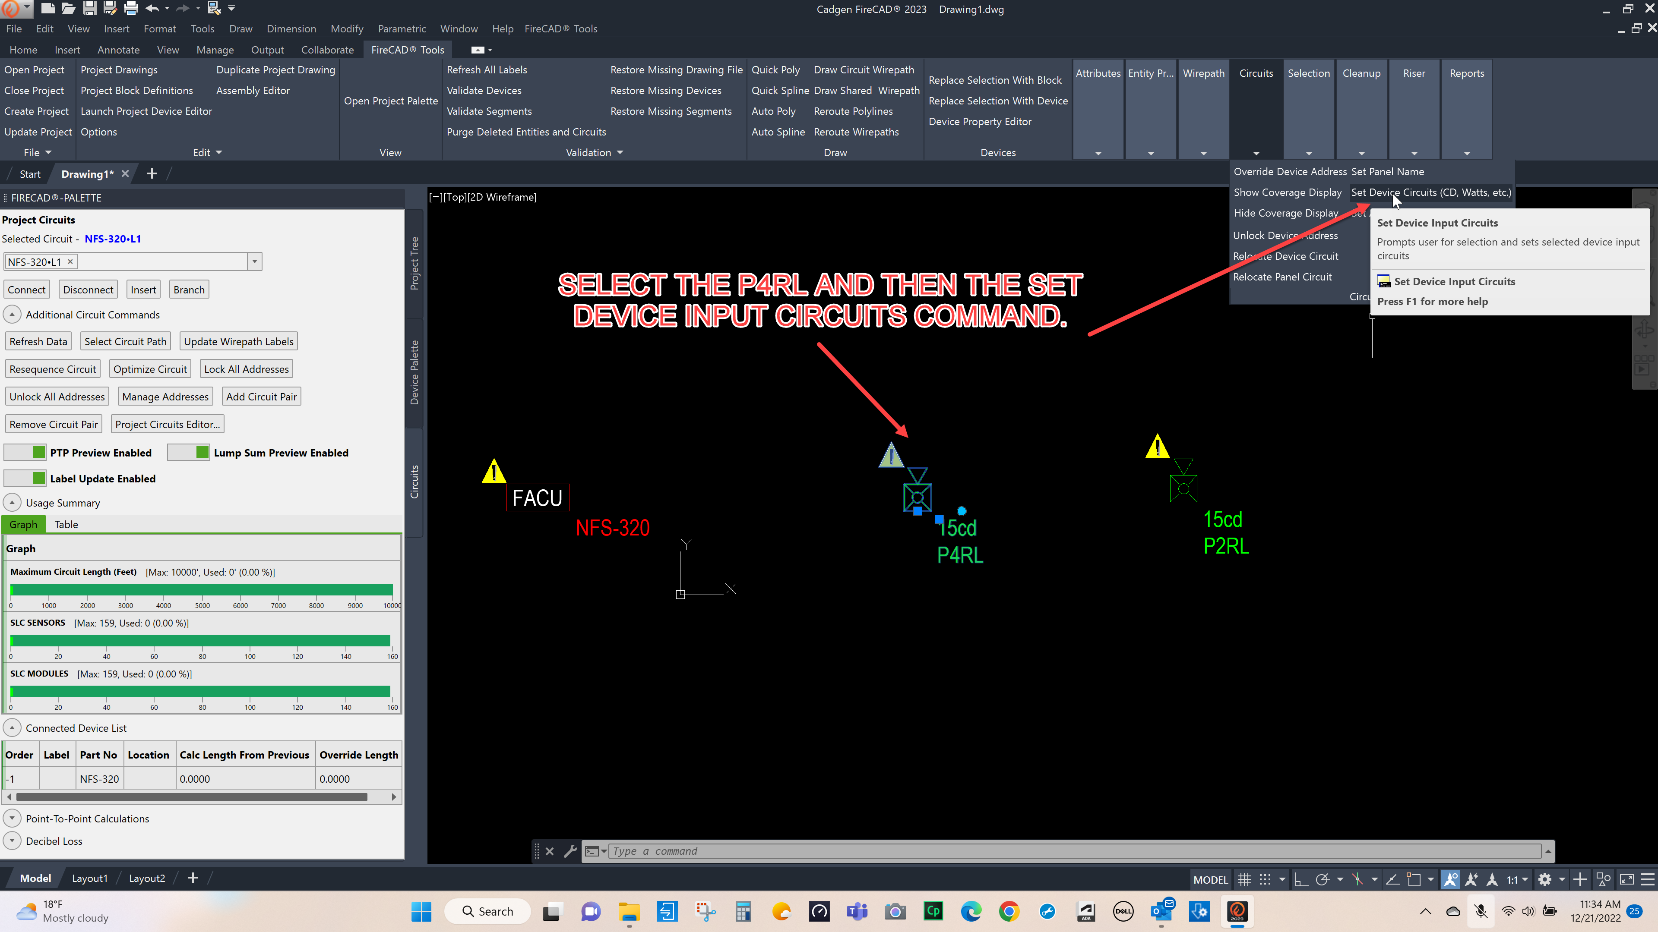This screenshot has height=932, width=1658.
Task: Click the Project Circuits Editor... button
Action: pos(168,425)
